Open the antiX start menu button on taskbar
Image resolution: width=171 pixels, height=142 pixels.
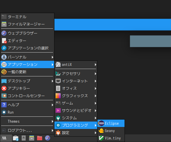(6, 138)
